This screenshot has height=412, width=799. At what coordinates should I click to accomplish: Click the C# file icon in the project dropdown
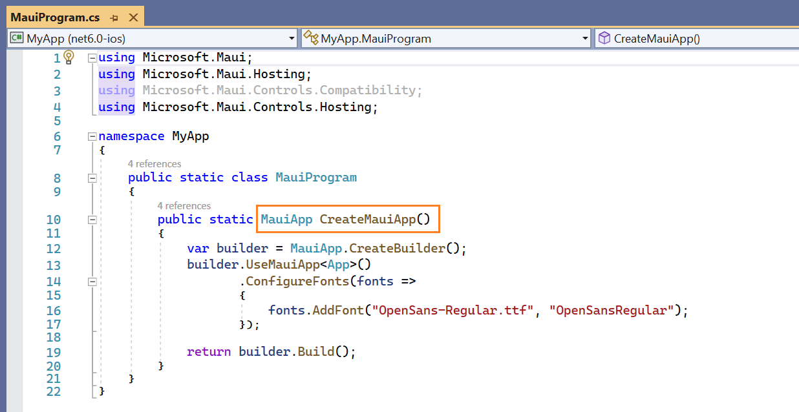(17, 38)
